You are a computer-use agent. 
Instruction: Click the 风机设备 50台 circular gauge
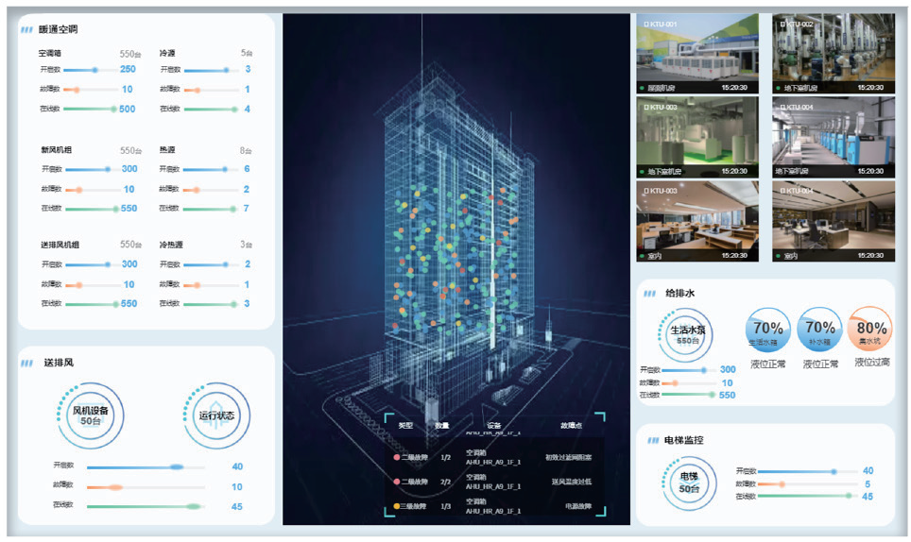pyautogui.click(x=91, y=415)
